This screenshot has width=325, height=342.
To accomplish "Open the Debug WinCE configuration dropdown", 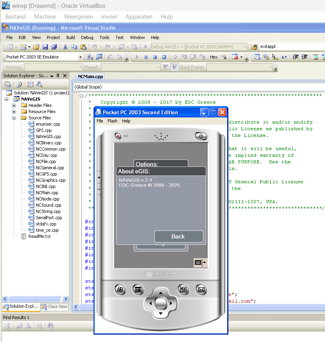I will point(182,47).
